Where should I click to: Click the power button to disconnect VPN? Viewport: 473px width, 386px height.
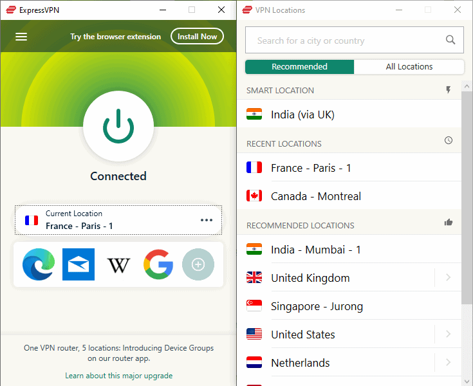(118, 126)
